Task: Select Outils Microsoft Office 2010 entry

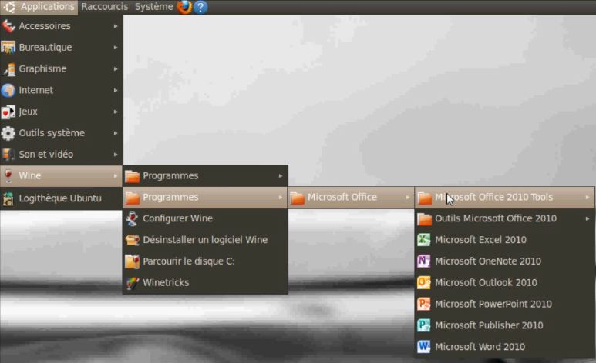Action: coord(505,218)
